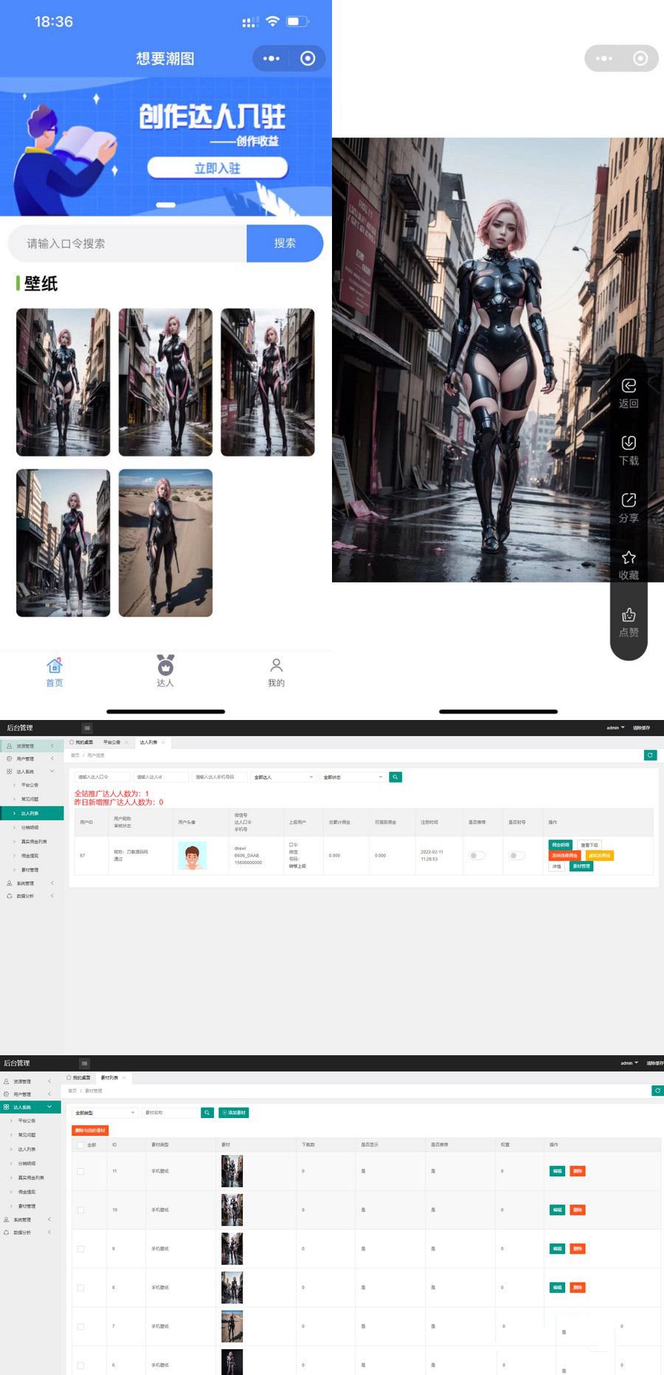Check the checkbox for material ID 6
The height and width of the screenshot is (1375, 664).
(81, 1365)
